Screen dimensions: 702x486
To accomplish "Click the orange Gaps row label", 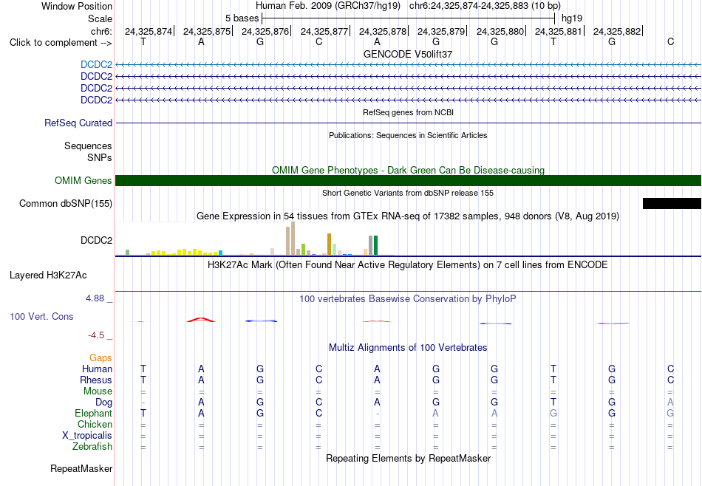I will tap(100, 358).
